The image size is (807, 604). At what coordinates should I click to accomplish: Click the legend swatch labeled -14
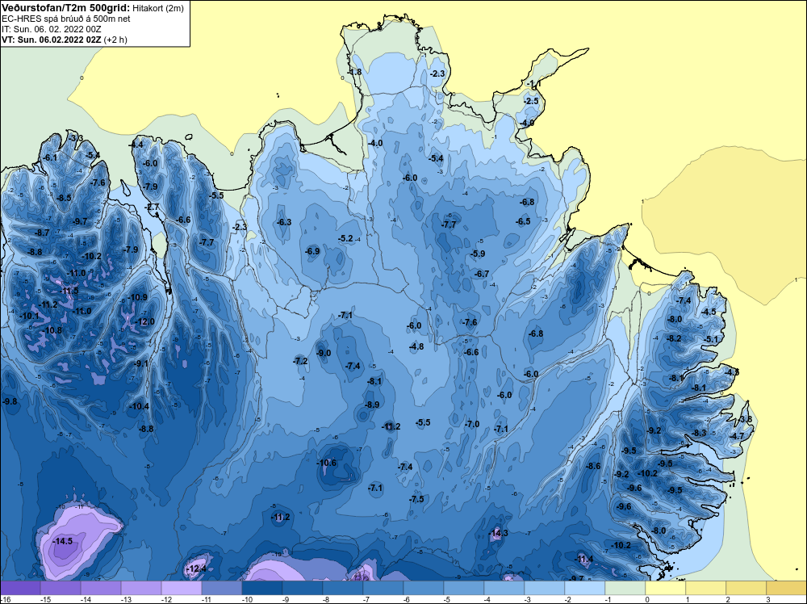click(101, 588)
